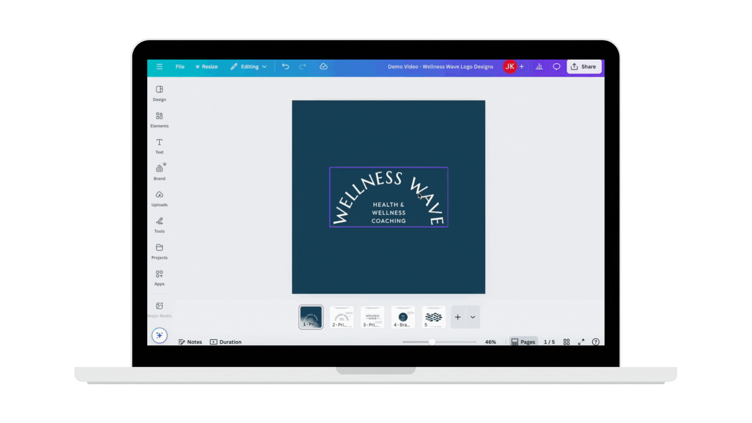The height and width of the screenshot is (423, 752).
Task: Open the Resize menu
Action: [206, 67]
